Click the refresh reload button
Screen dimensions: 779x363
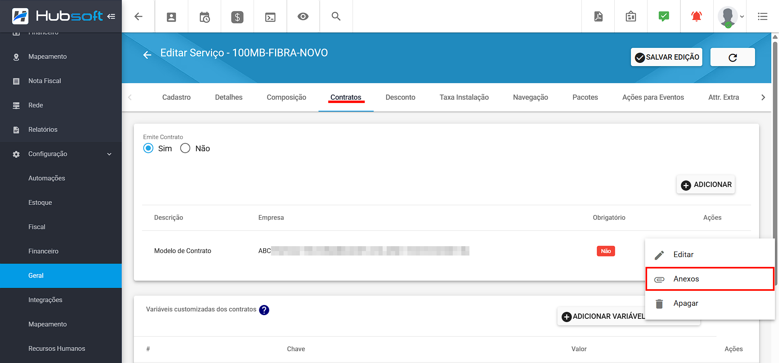tap(733, 57)
